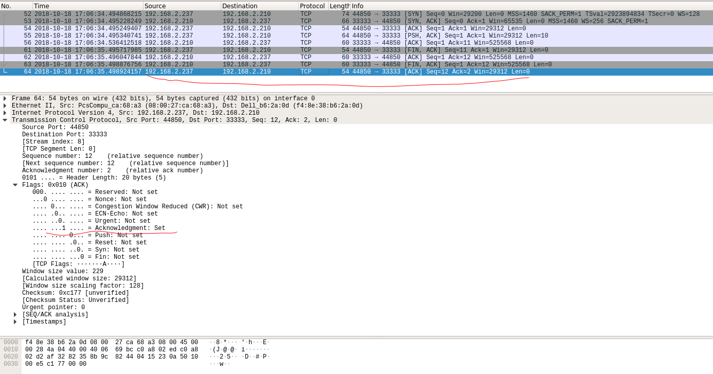Select the Destination Port: 33333 field
The height and width of the screenshot is (374, 713).
tap(64, 135)
